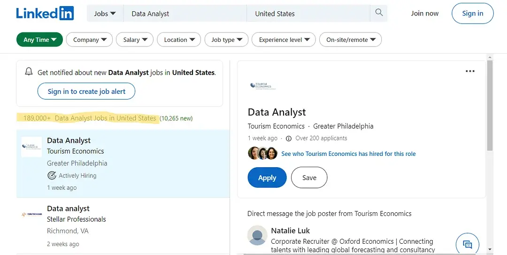This screenshot has height=255, width=507.
Task: Click the messaging chat bubble icon
Action: point(467,244)
